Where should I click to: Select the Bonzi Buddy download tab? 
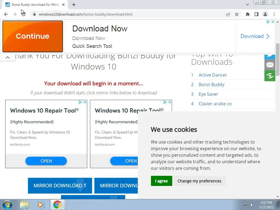click(x=35, y=5)
